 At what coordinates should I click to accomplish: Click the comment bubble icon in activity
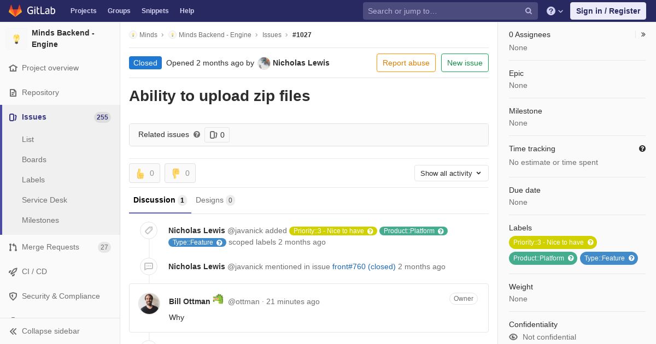pyautogui.click(x=149, y=266)
